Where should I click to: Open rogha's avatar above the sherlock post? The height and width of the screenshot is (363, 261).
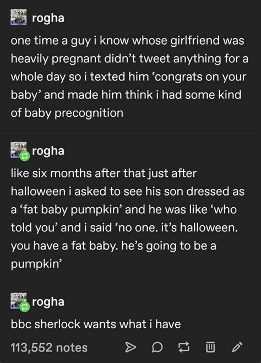pos(19,301)
